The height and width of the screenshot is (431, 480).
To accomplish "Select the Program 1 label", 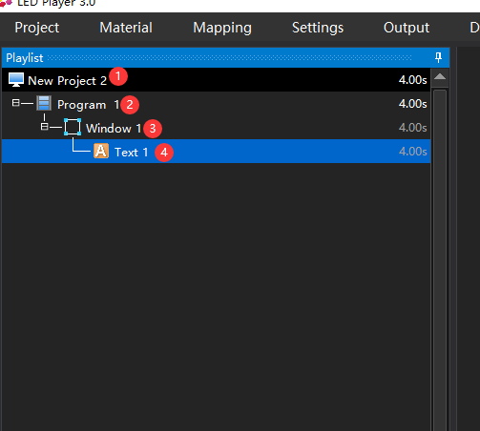I will click(x=88, y=105).
